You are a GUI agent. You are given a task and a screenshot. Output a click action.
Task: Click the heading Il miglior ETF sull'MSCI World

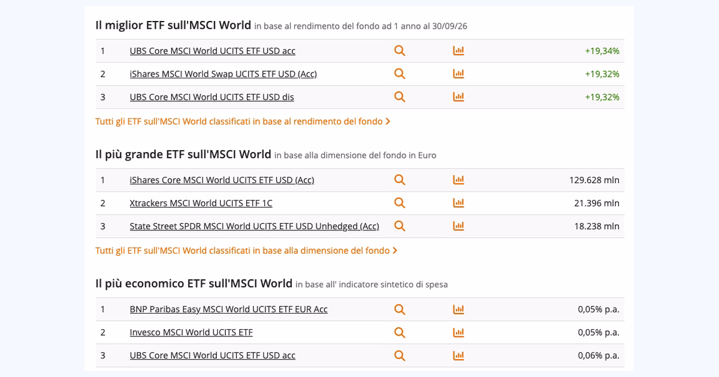point(173,25)
